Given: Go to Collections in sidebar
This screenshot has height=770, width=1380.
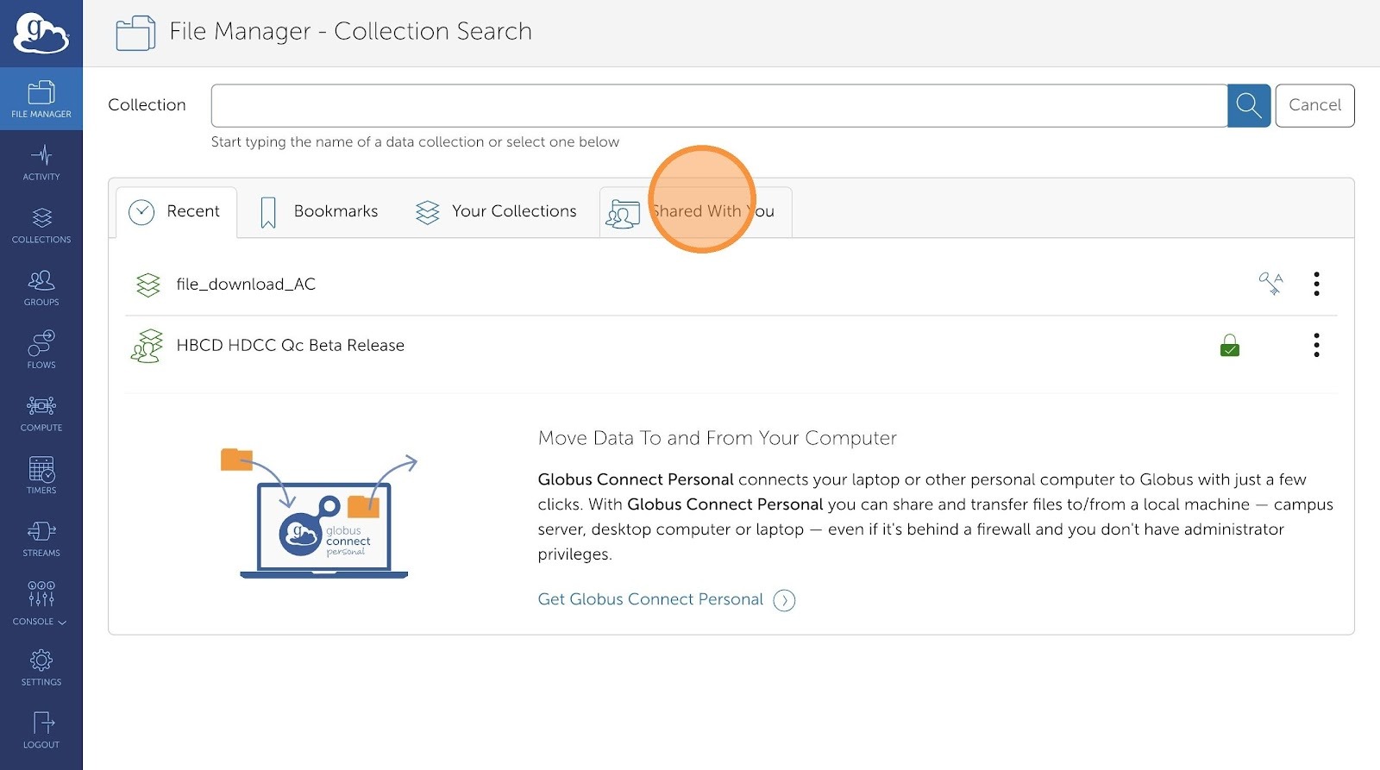Looking at the screenshot, I should [x=41, y=225].
